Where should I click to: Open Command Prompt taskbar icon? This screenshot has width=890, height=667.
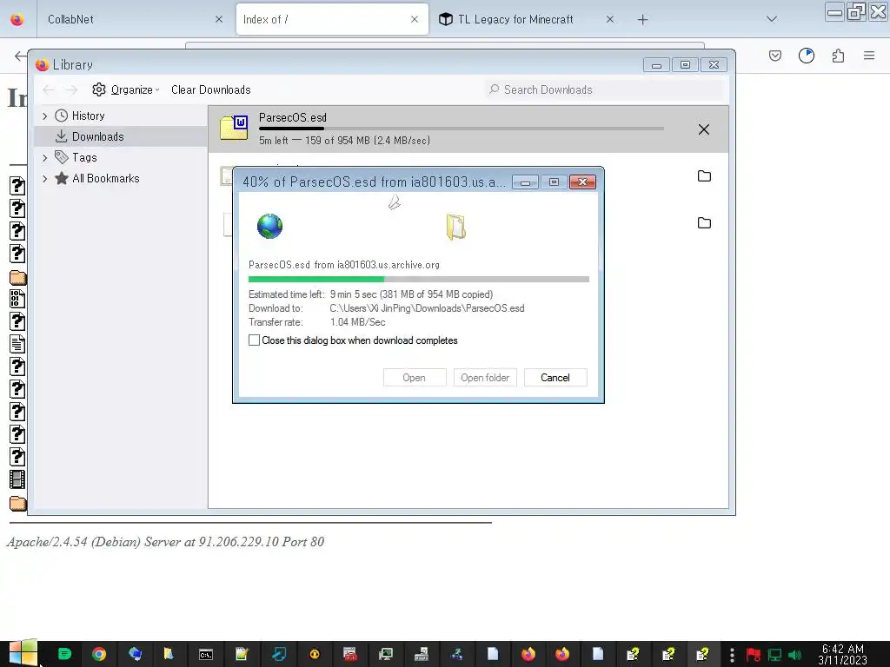(206, 655)
